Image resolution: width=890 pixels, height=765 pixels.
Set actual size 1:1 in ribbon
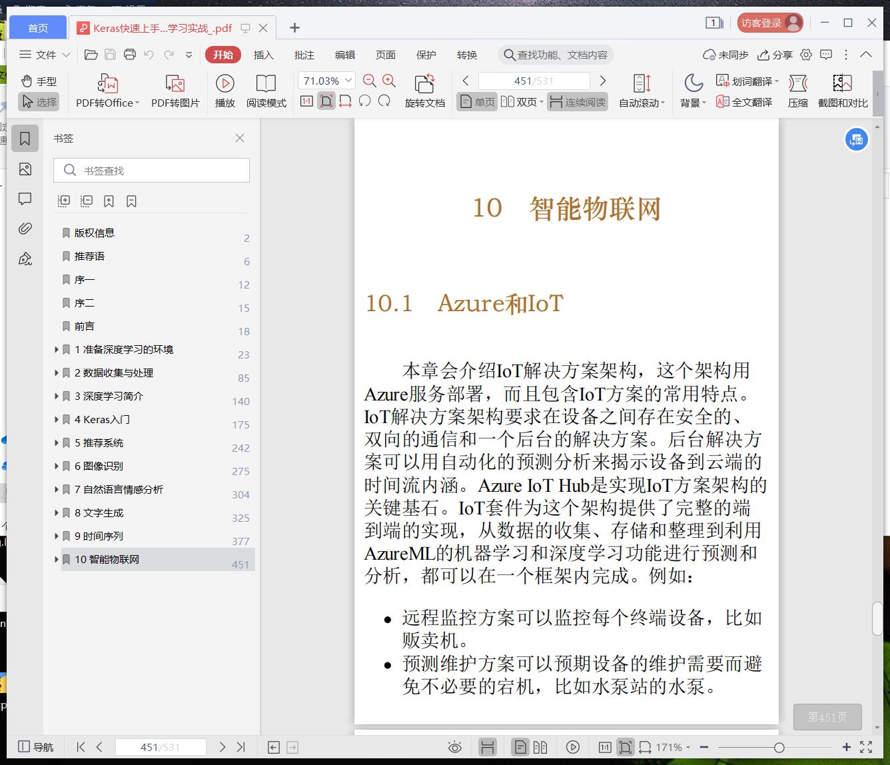306,101
